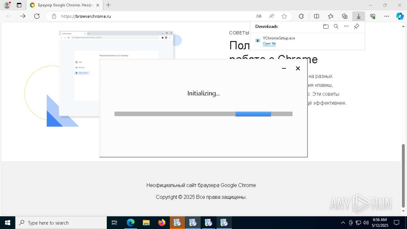Open Microsoft Edge from taskbar

(131, 223)
